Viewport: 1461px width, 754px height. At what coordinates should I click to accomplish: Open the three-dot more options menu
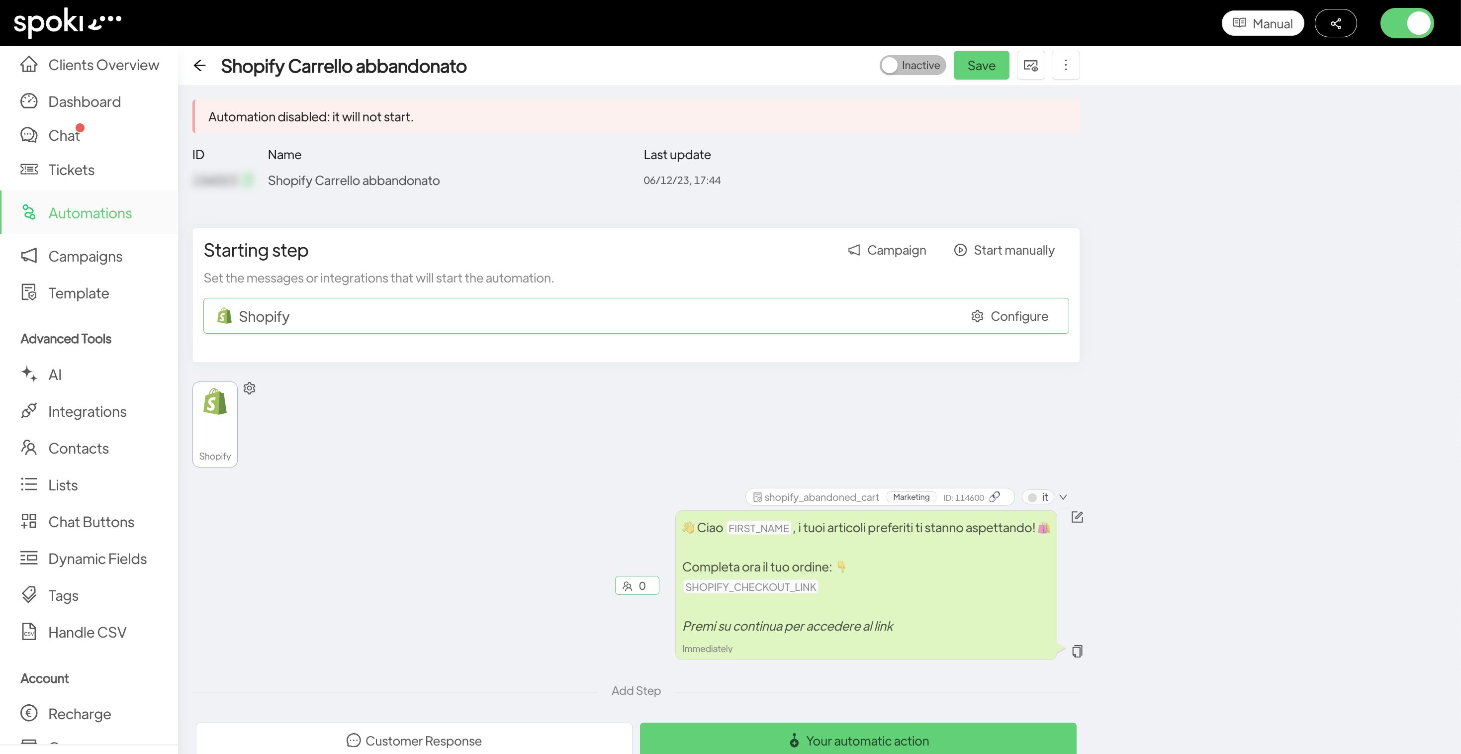[1065, 66]
